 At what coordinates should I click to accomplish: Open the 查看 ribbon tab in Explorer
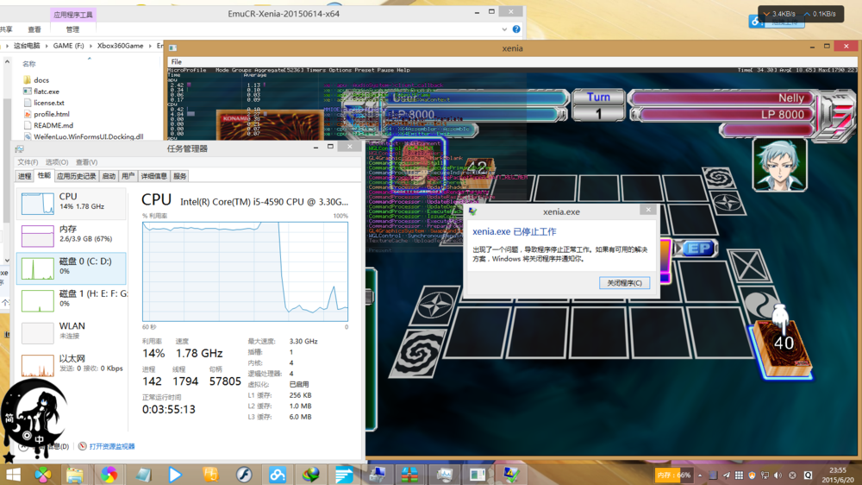(x=34, y=29)
